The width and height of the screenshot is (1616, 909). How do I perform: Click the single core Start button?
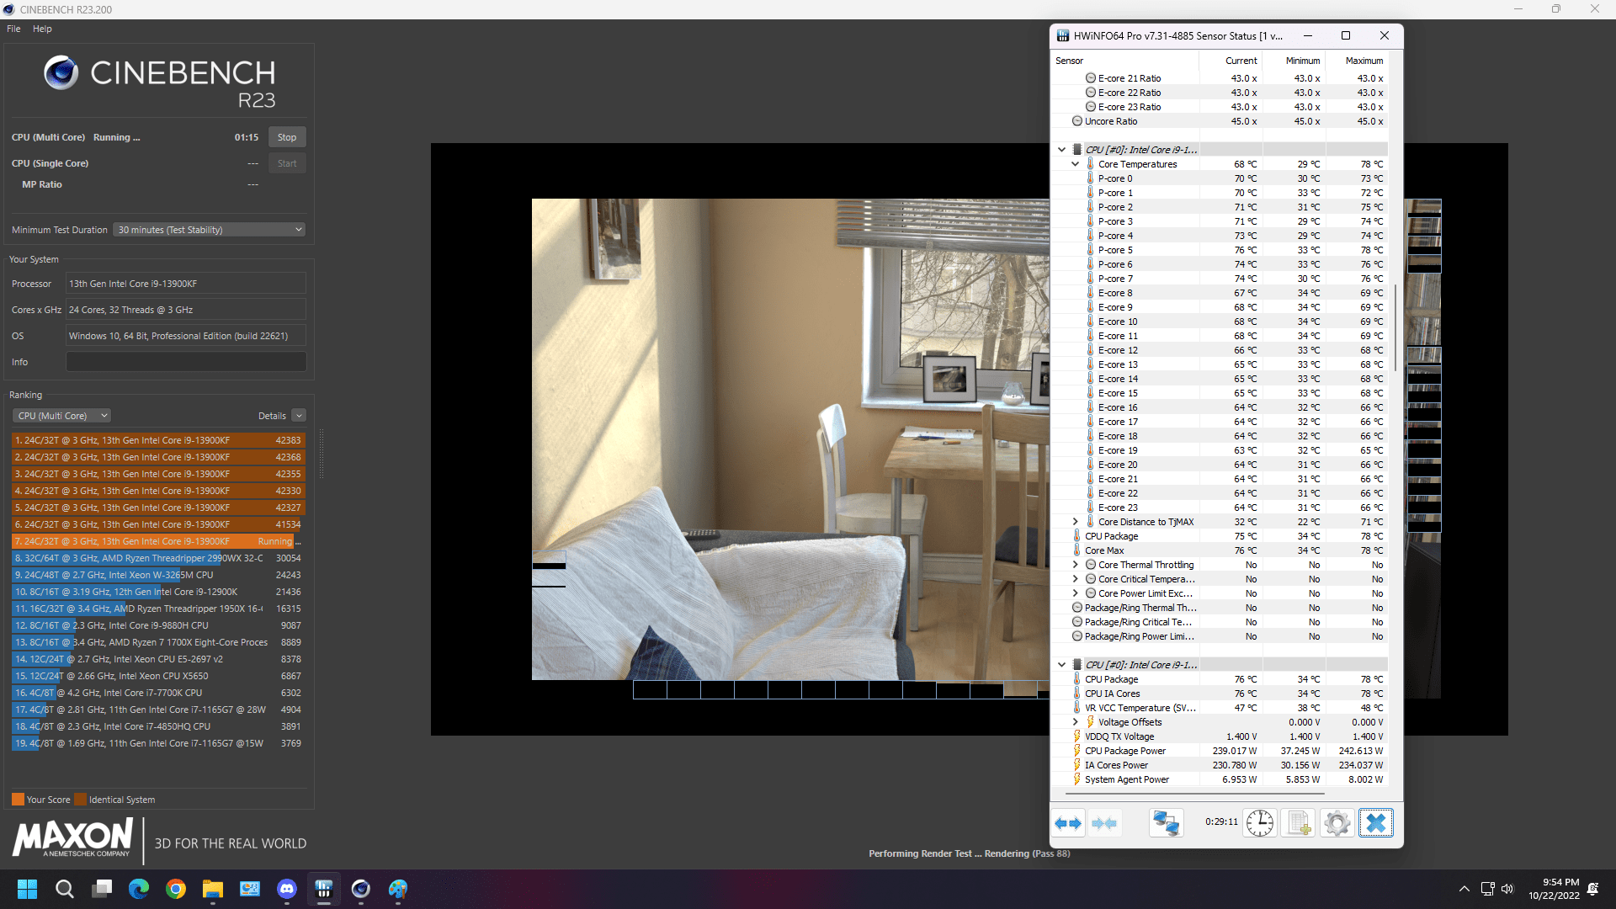point(287,163)
